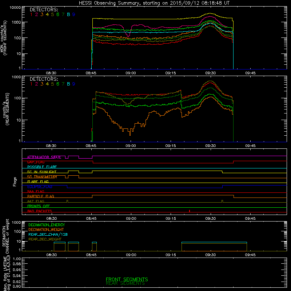Click detector 5 legend number in rear segments plot
The height and width of the screenshot is (291, 291).
point(52,84)
